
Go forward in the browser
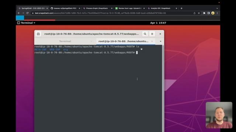click(23, 13)
